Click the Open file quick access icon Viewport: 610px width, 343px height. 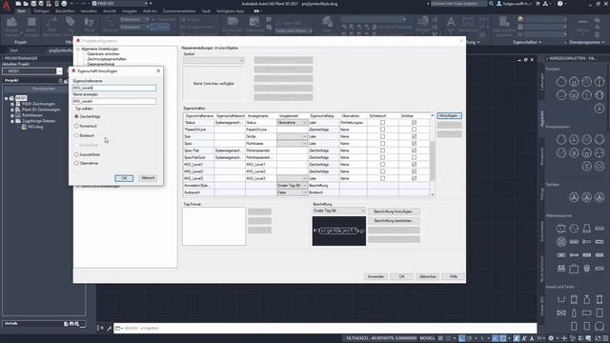click(x=26, y=4)
